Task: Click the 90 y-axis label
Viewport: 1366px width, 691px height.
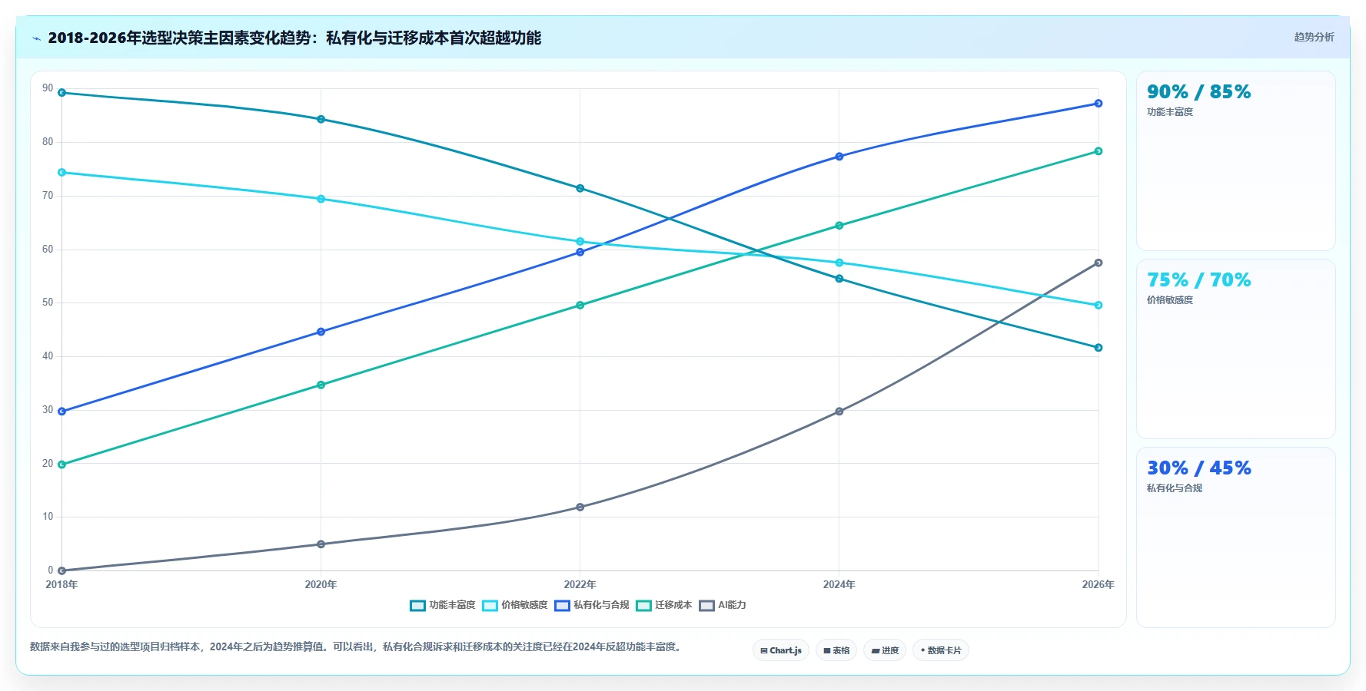Action: point(48,88)
